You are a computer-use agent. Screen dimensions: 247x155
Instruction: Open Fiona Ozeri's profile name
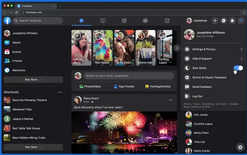(x=91, y=98)
